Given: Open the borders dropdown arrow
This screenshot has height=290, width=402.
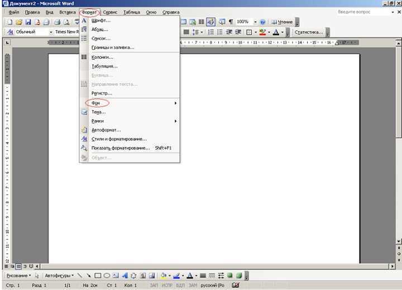Looking at the screenshot, I should (x=256, y=32).
